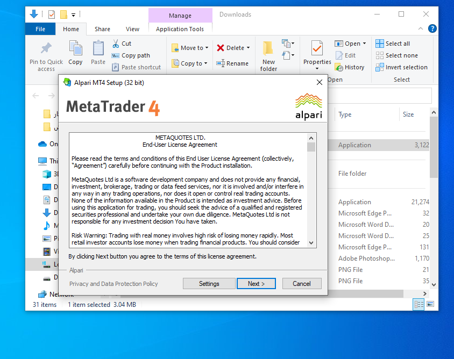Open the Delete dropdown arrow

click(248, 48)
